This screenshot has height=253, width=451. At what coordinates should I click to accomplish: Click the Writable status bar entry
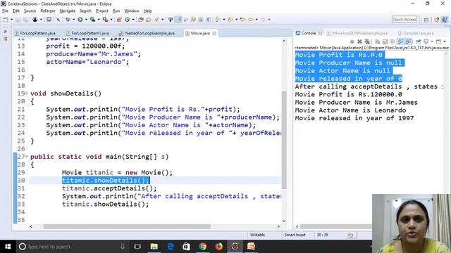(x=257, y=235)
